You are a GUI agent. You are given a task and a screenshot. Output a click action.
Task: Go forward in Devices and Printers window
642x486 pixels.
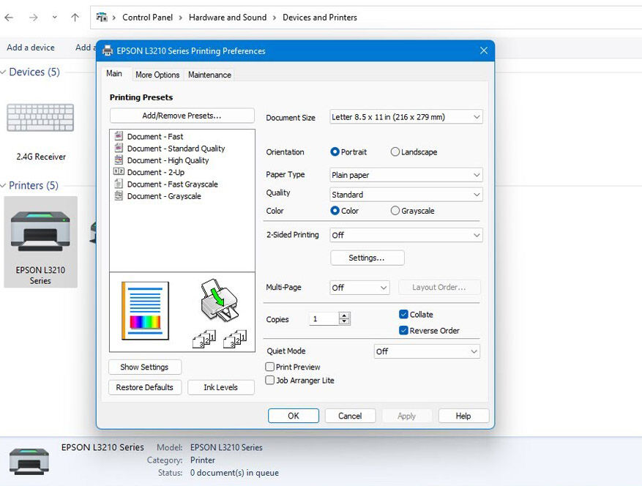coord(34,17)
